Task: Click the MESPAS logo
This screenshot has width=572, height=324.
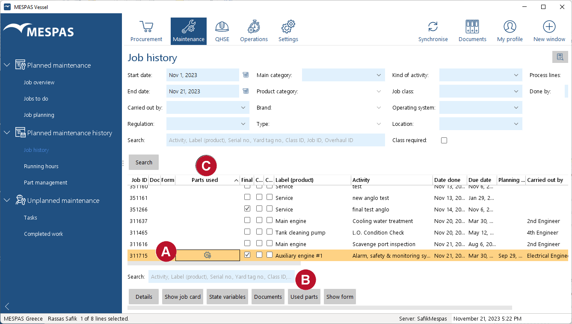Action: pos(39,31)
